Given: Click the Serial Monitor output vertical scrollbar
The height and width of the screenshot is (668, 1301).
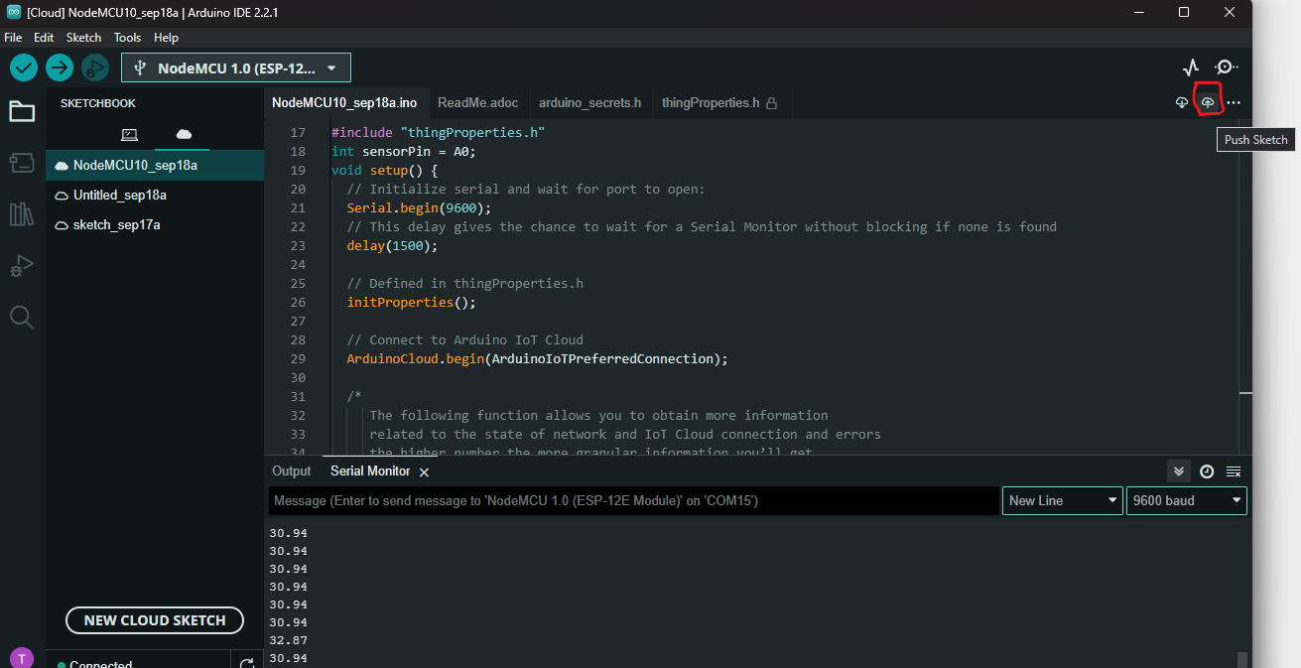Looking at the screenshot, I should pyautogui.click(x=1242, y=659).
